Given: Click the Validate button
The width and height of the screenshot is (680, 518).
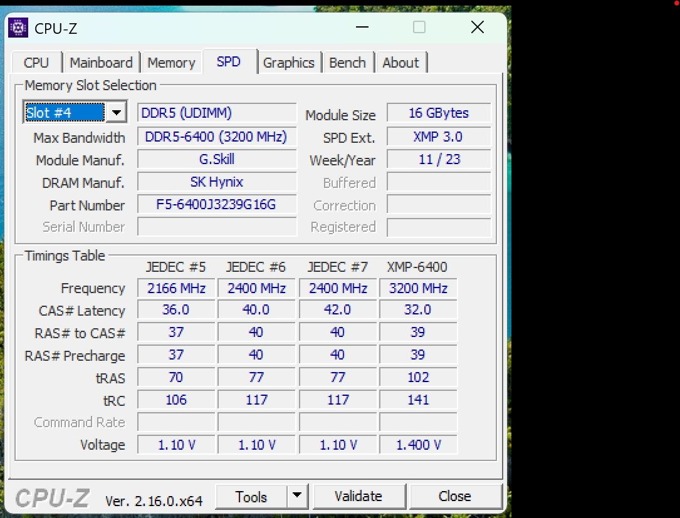Looking at the screenshot, I should tap(358, 496).
